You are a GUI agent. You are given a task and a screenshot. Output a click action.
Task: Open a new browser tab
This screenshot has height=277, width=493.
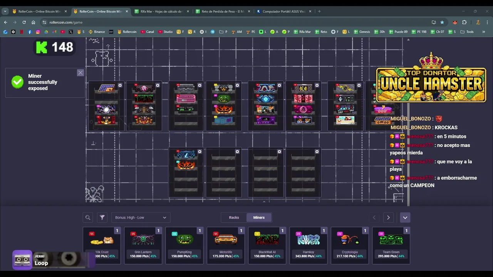click(x=319, y=11)
